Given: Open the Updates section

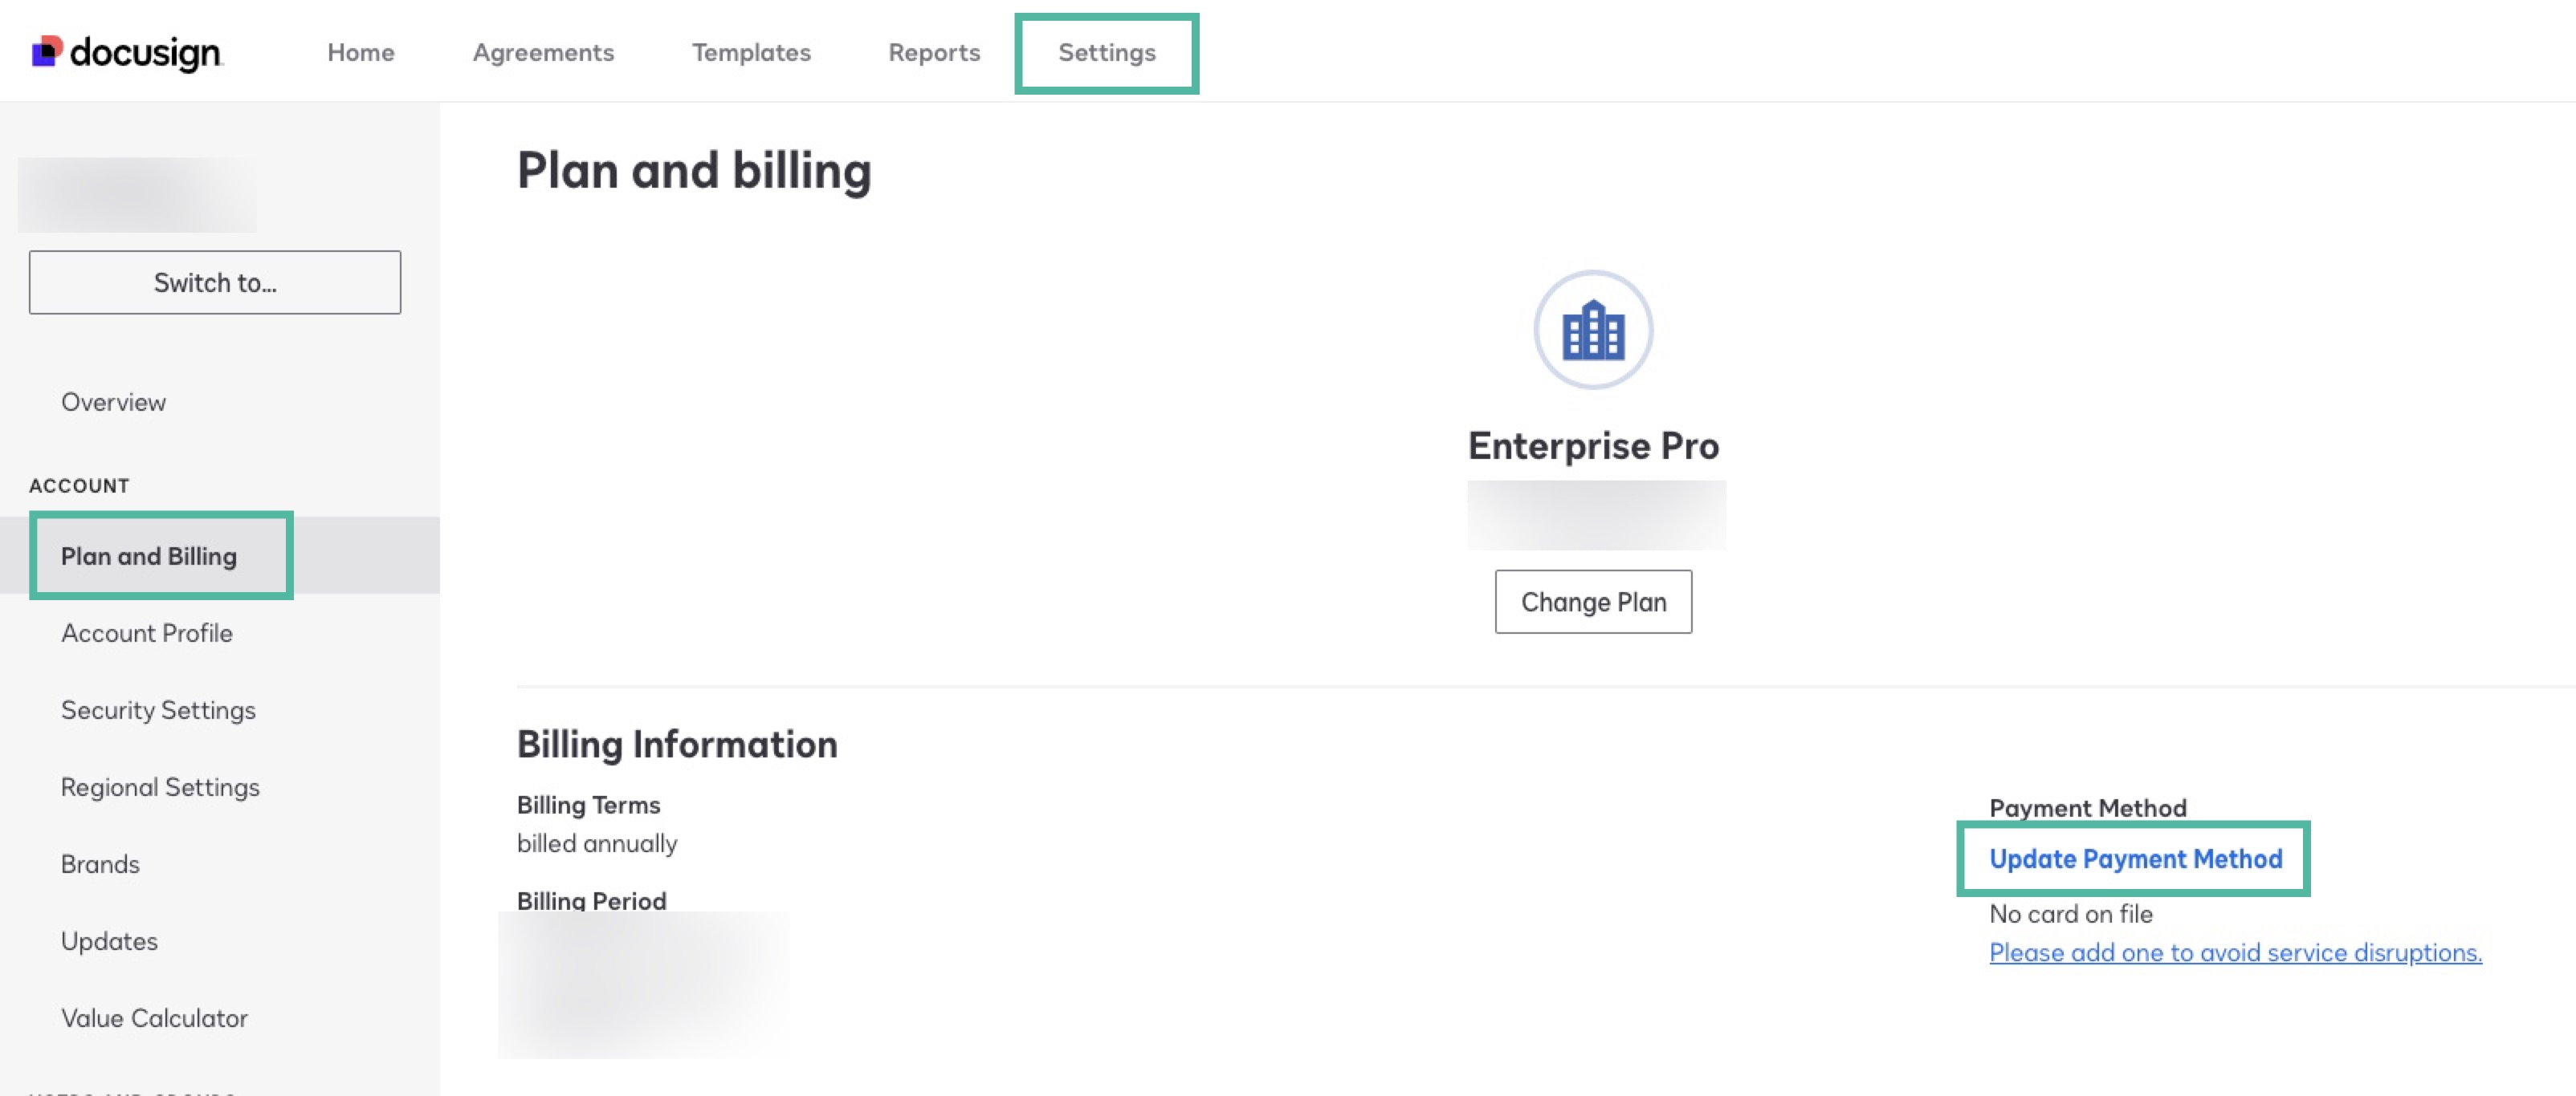Looking at the screenshot, I should click(109, 940).
